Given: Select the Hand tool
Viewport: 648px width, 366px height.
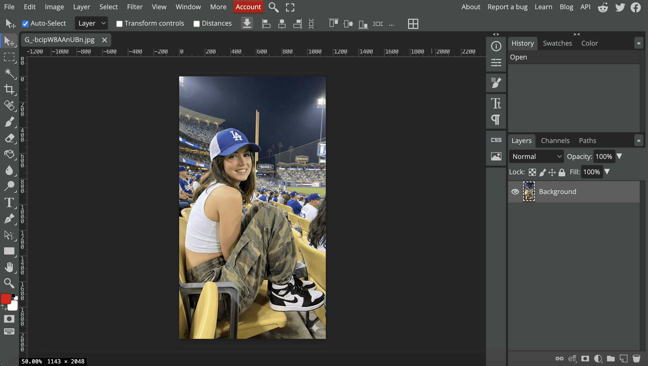Looking at the screenshot, I should coord(9,267).
